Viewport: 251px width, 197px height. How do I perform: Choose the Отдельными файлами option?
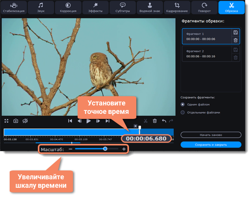(x=183, y=112)
